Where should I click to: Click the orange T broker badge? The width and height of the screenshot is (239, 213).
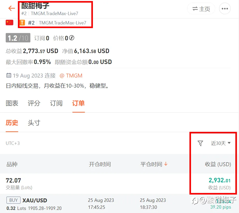pyautogui.click(x=22, y=23)
